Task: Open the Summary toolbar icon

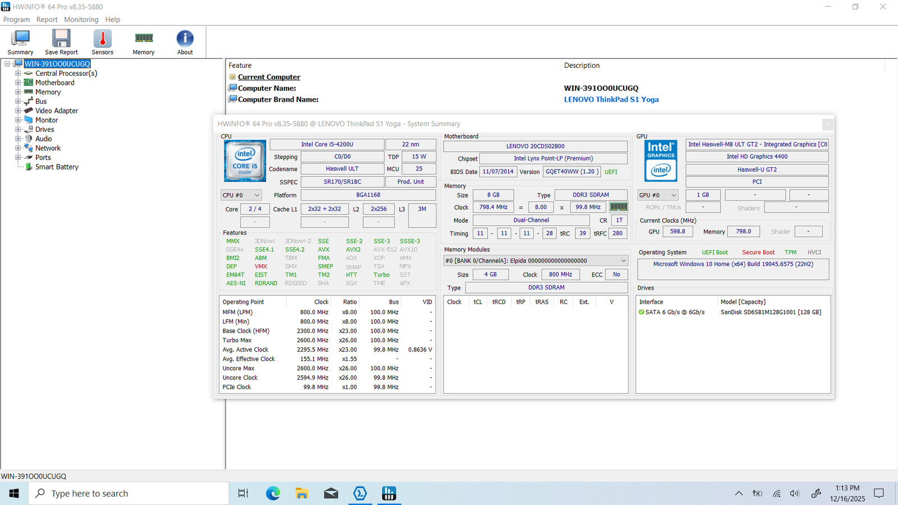Action: pos(20,42)
